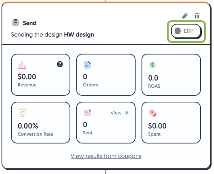Click the green ROAS dollar icon

pyautogui.click(x=153, y=65)
